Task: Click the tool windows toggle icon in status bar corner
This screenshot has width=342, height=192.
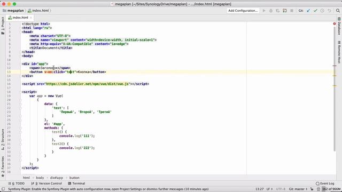Action: [3, 189]
